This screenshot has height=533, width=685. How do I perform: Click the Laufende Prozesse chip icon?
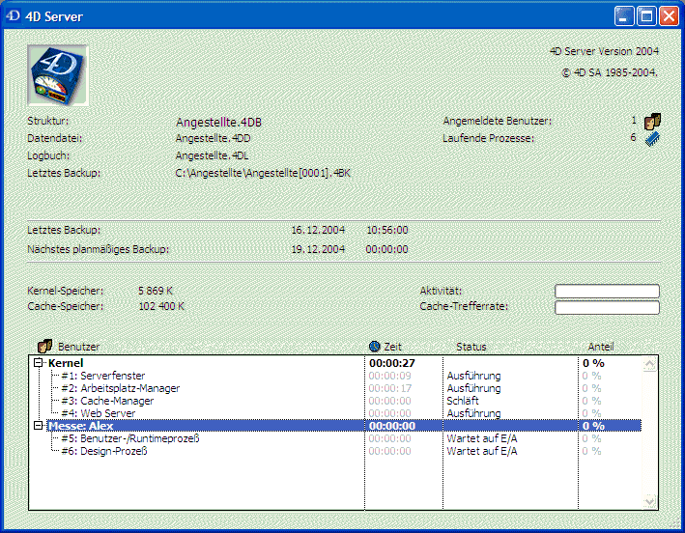point(652,139)
